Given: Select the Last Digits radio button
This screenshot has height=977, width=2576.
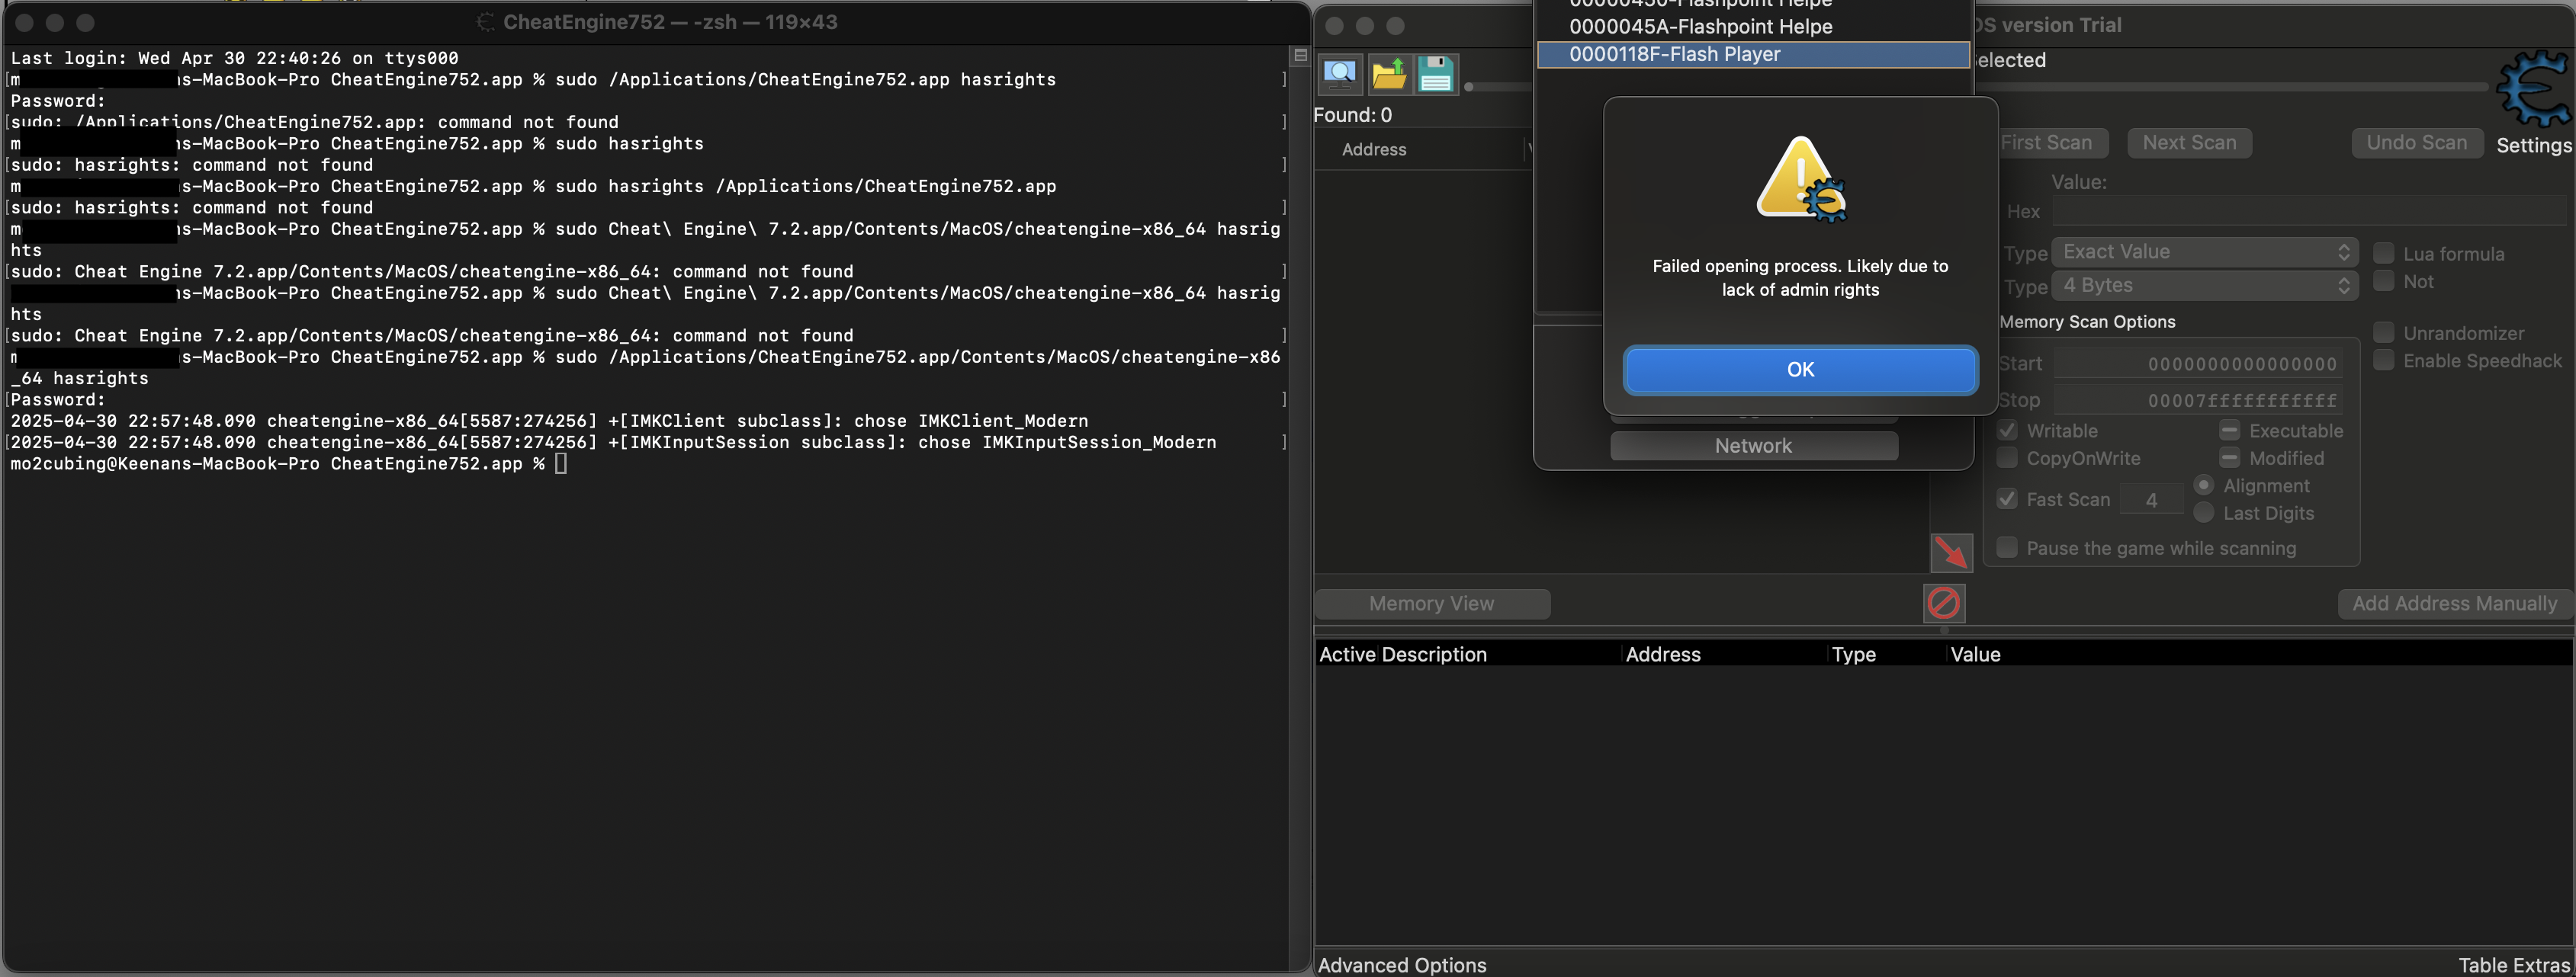Looking at the screenshot, I should [2203, 512].
